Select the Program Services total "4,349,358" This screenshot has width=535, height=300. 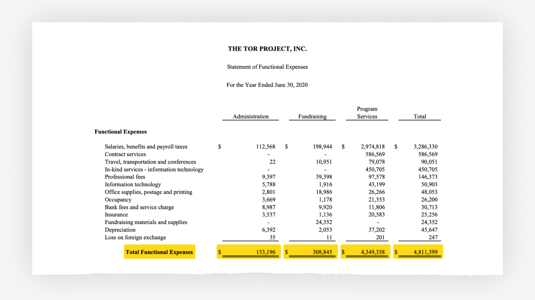coord(373,252)
